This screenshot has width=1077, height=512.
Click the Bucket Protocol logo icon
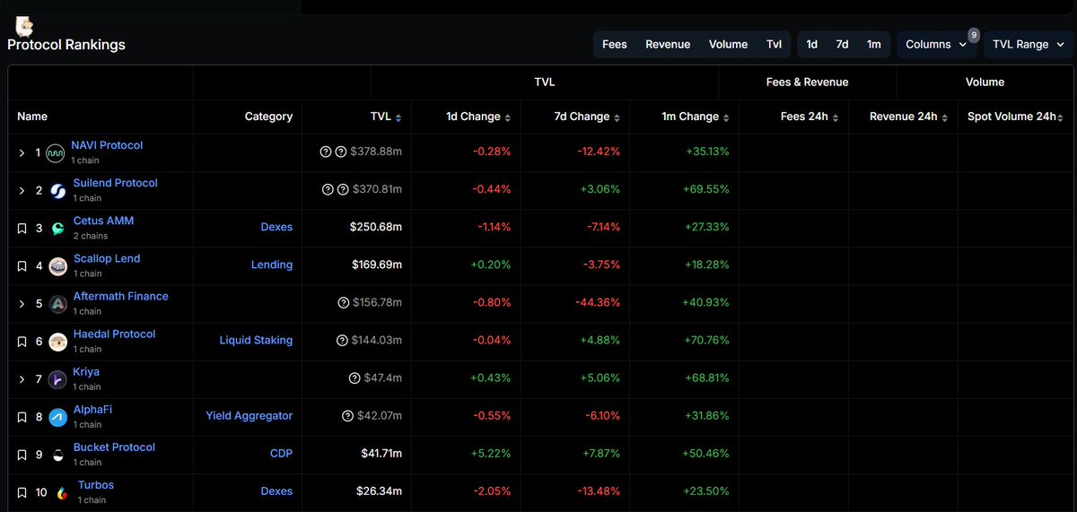pos(57,455)
